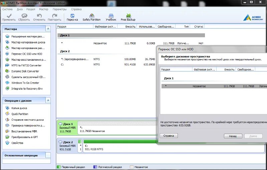Click the Преобразовать в GPT icon
This screenshot has width=267, height=170.
[x=7, y=137]
